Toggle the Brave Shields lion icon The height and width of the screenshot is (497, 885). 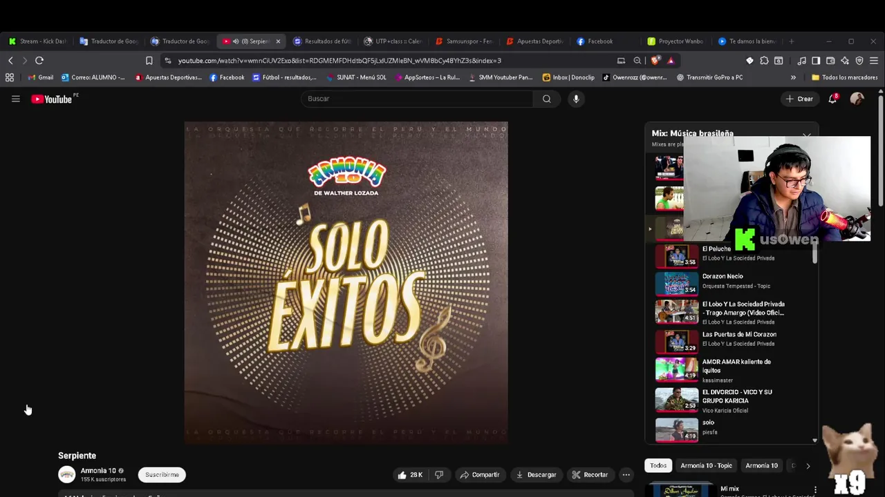point(655,60)
